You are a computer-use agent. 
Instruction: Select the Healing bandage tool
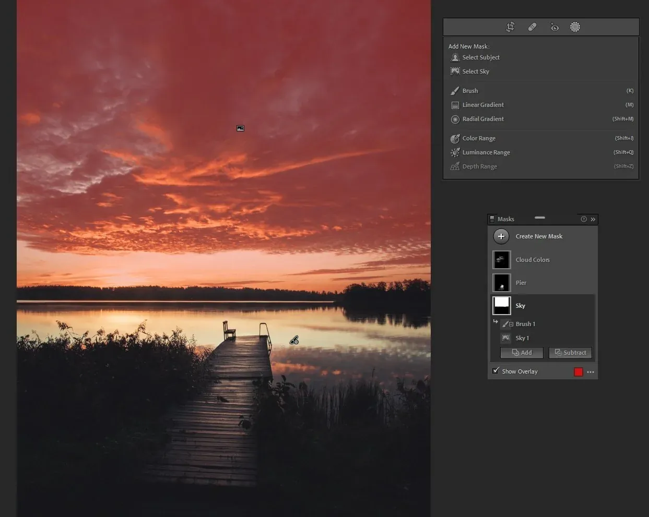click(532, 27)
